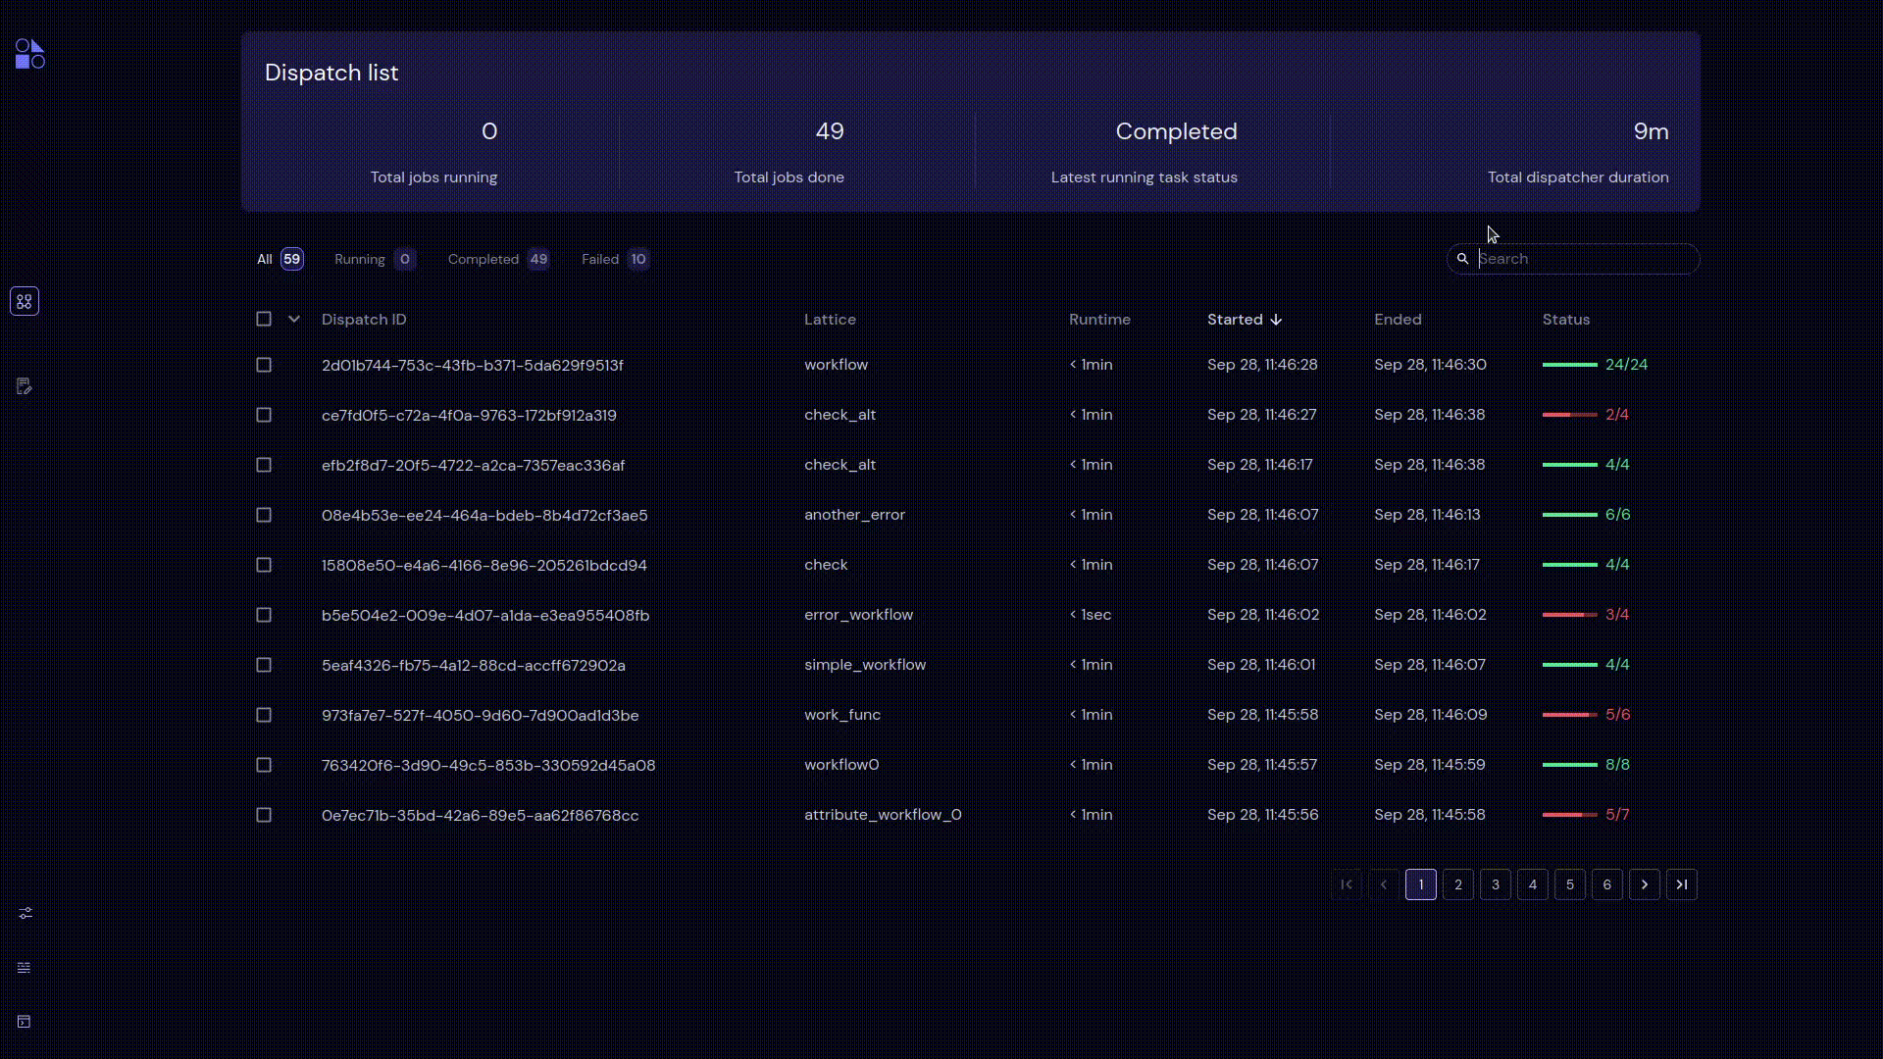Screen dimensions: 1883x1059
Task: Open dispatch 15808e50-e4a6-4166-8e96-205261bdcd94
Action: tap(484, 565)
